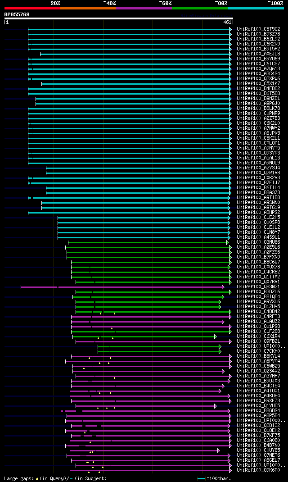The image size is (288, 482).
Task: Select the query name BP055769
Action: tap(17, 14)
